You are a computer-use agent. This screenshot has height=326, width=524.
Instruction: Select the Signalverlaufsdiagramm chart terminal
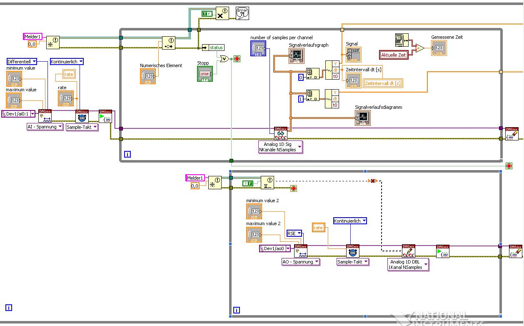pos(363,118)
